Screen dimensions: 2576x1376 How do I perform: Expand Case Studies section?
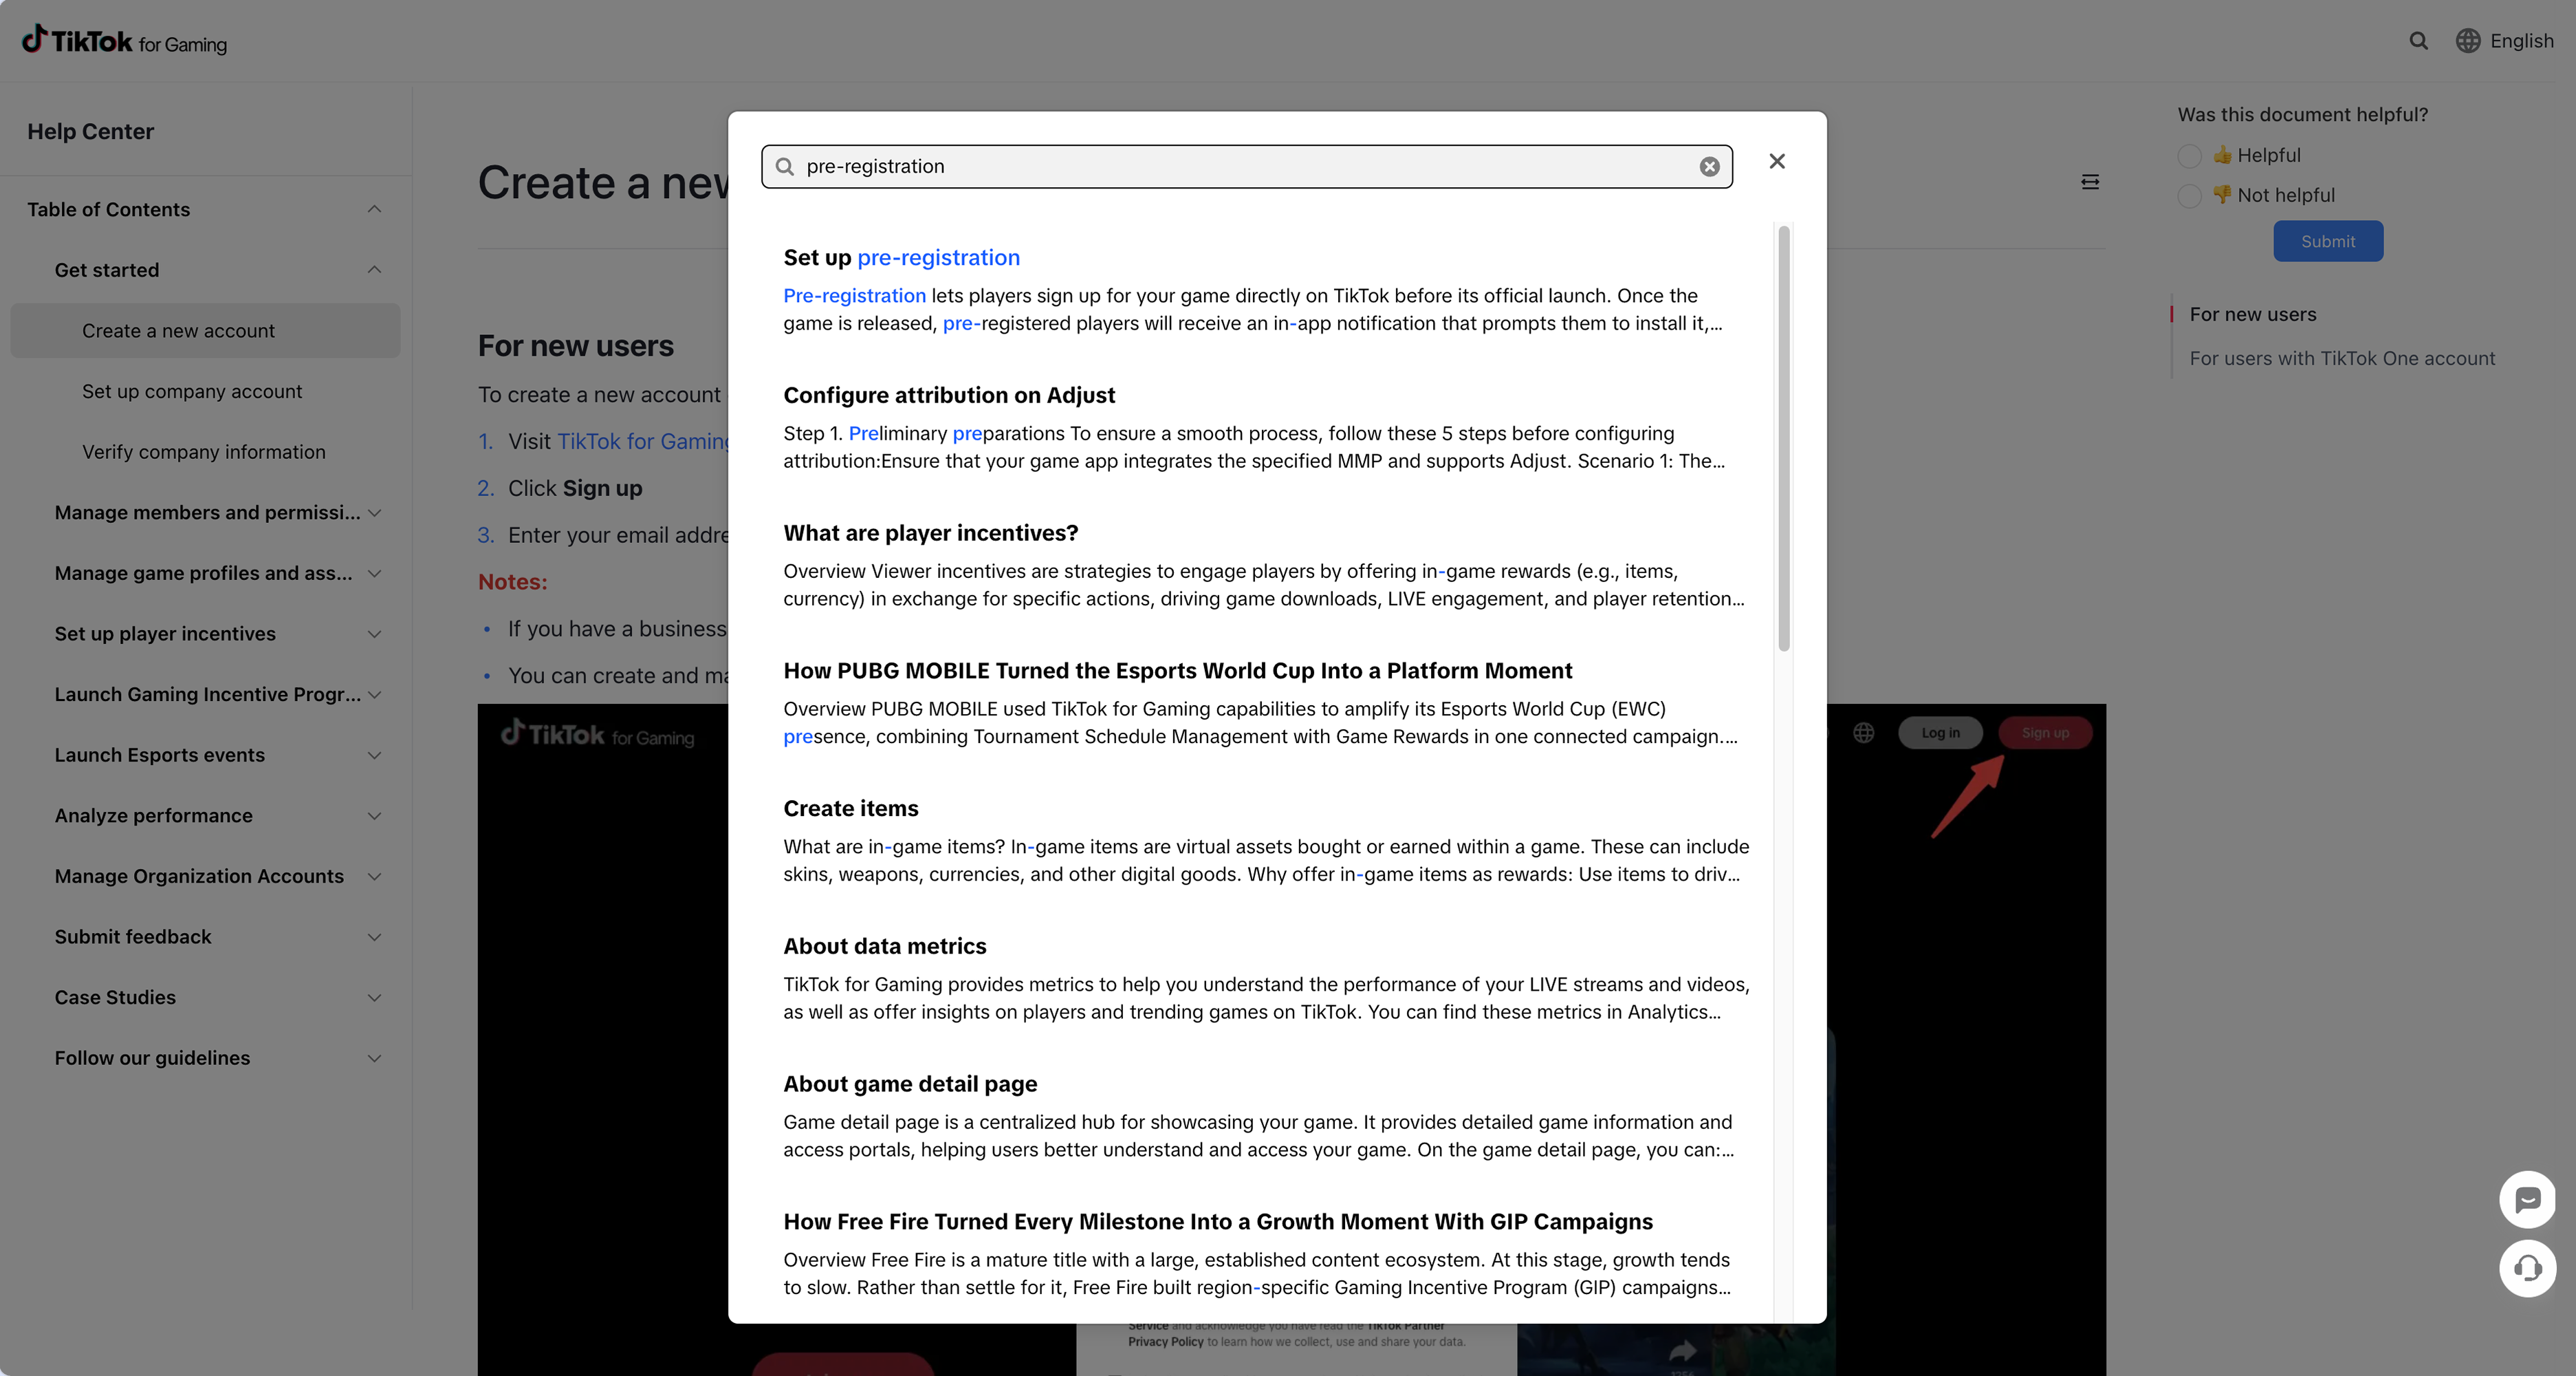click(x=375, y=998)
